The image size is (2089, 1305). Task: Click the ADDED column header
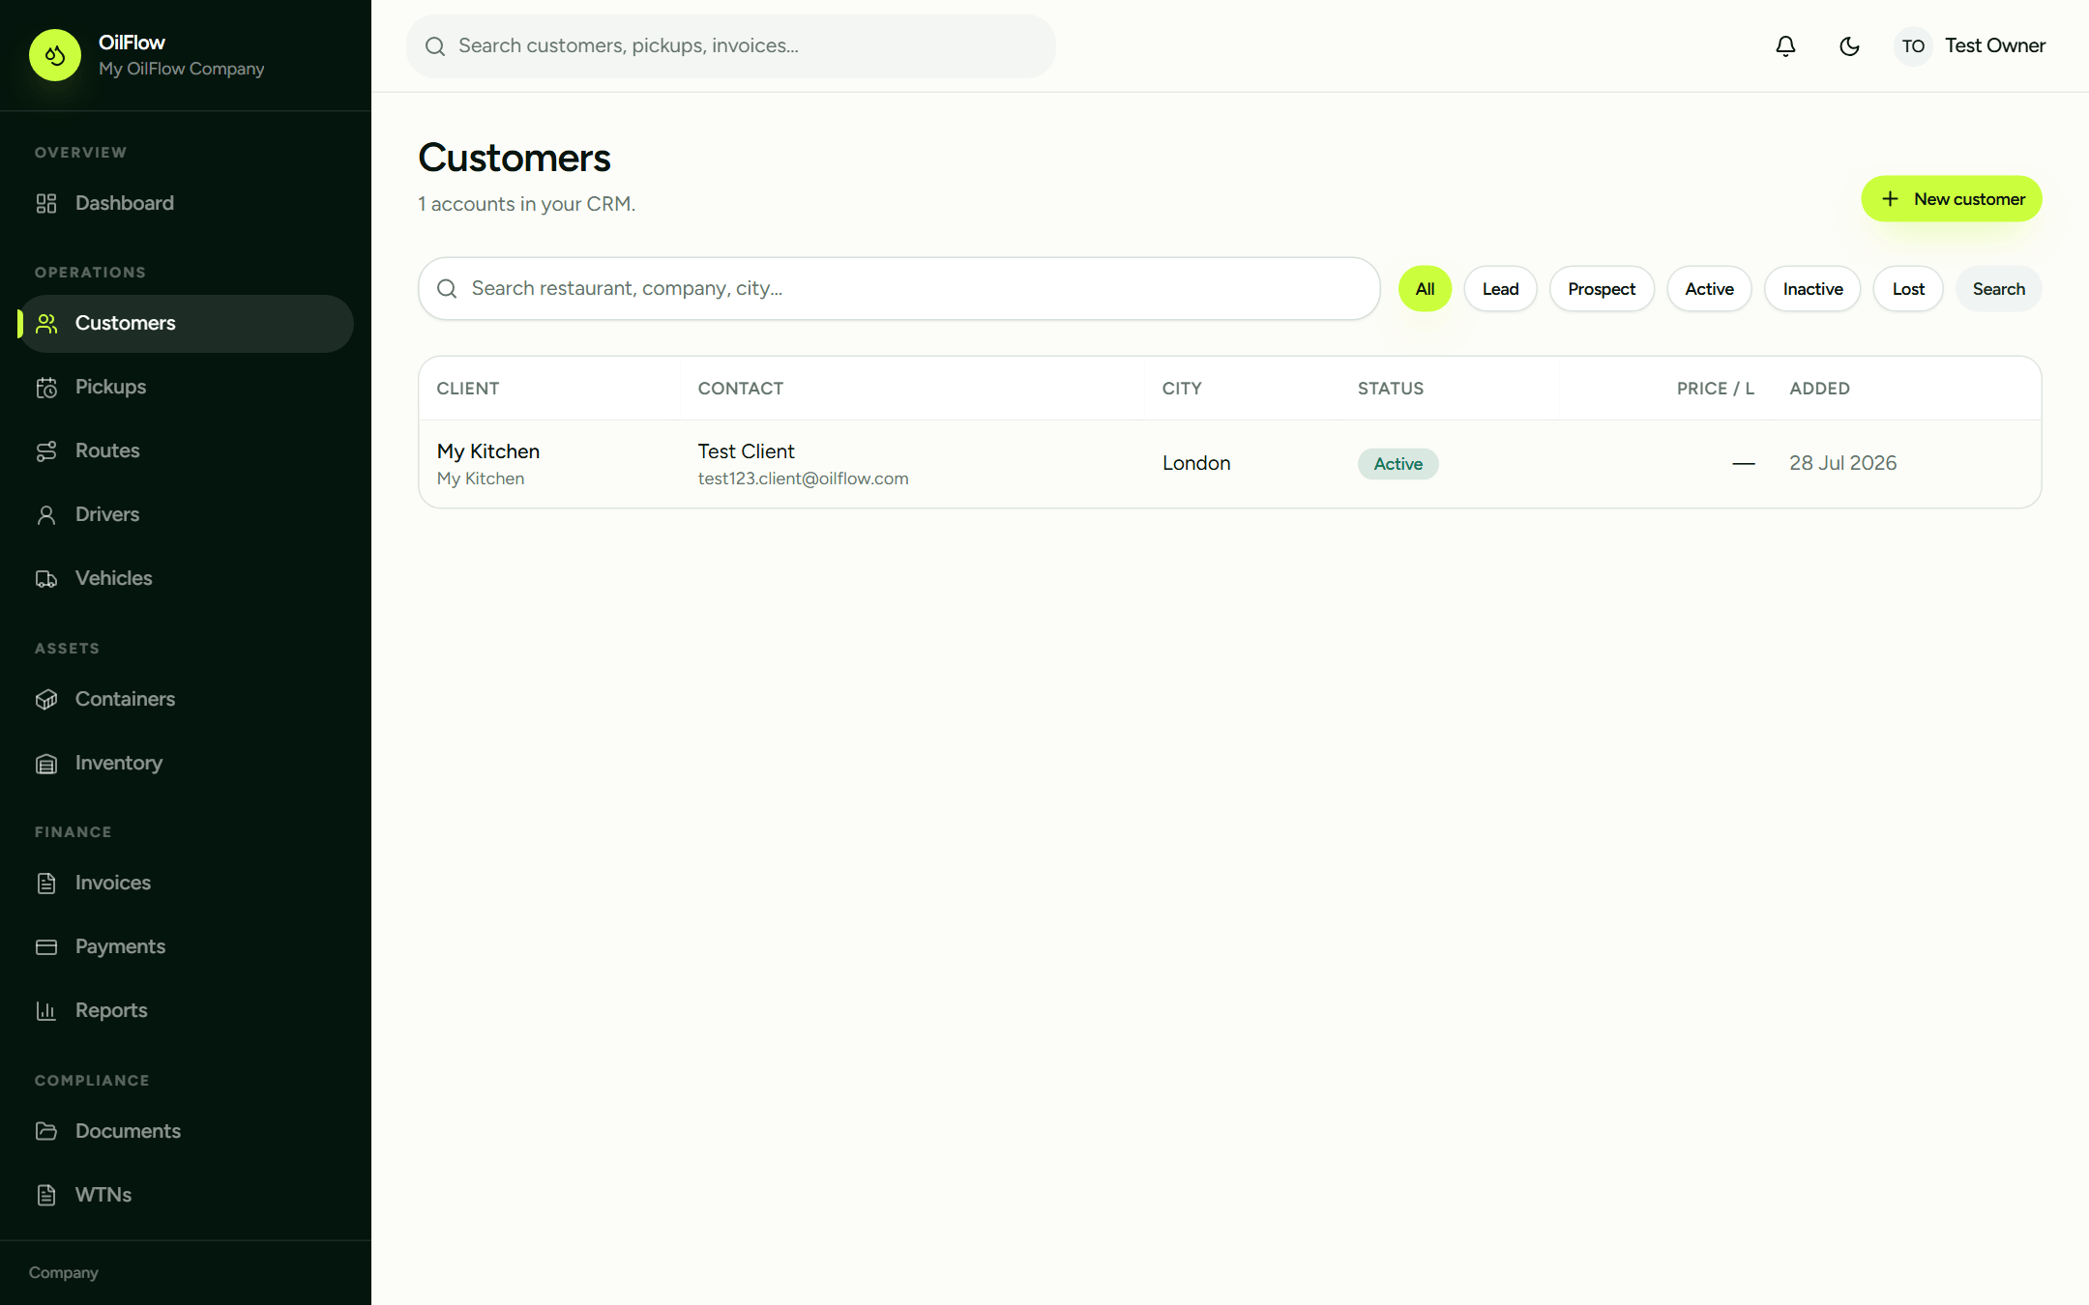1819,389
